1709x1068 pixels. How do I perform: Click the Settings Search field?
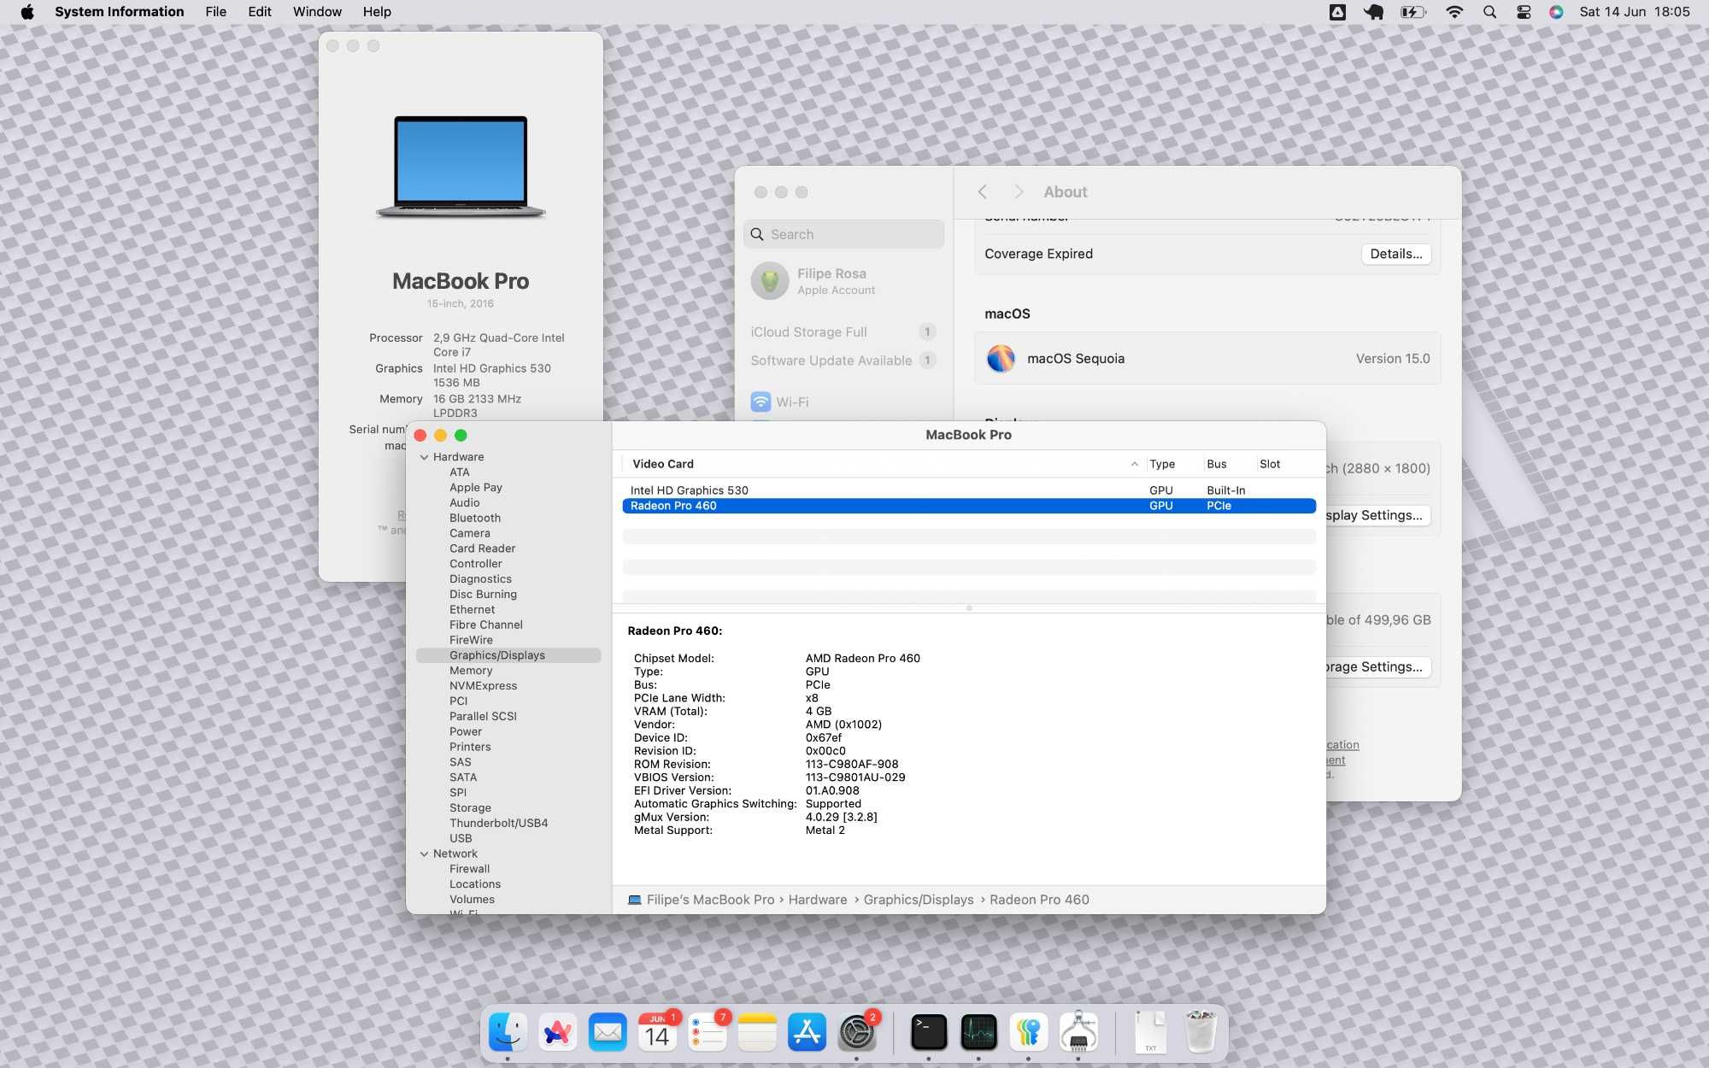843,234
